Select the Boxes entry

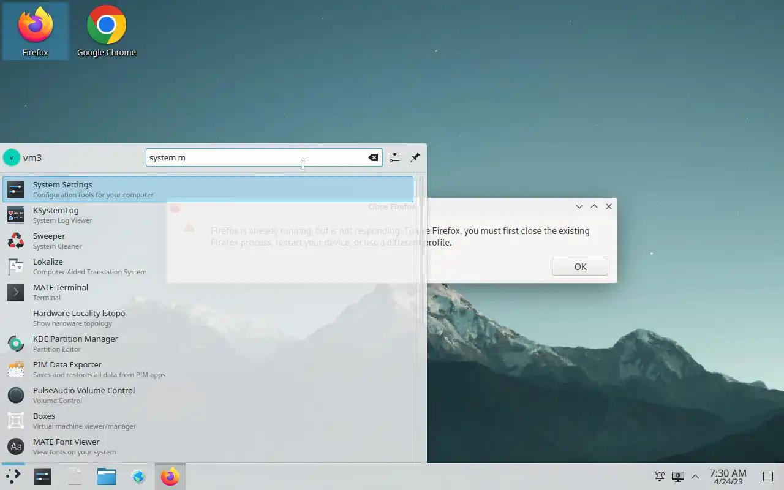[208, 421]
